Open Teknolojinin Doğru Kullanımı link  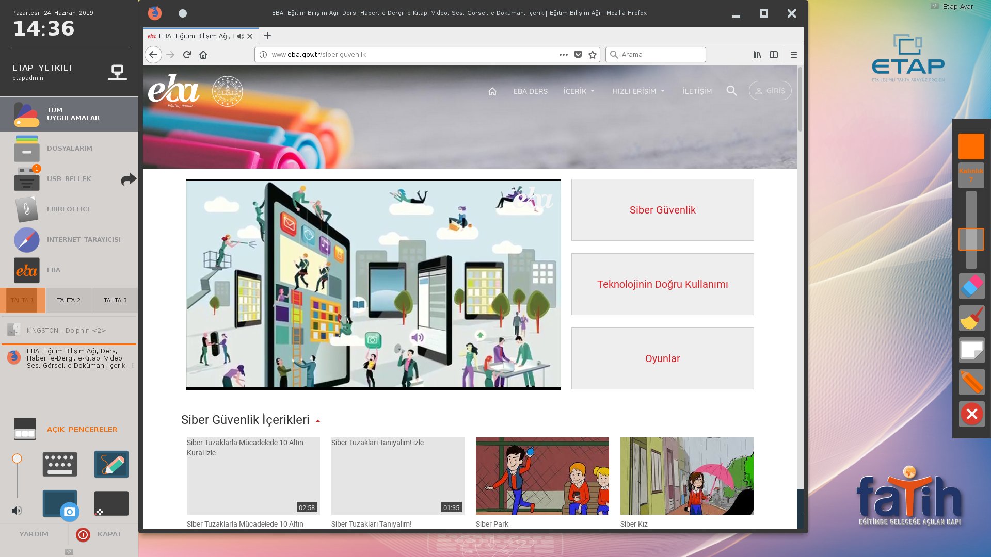tap(662, 284)
